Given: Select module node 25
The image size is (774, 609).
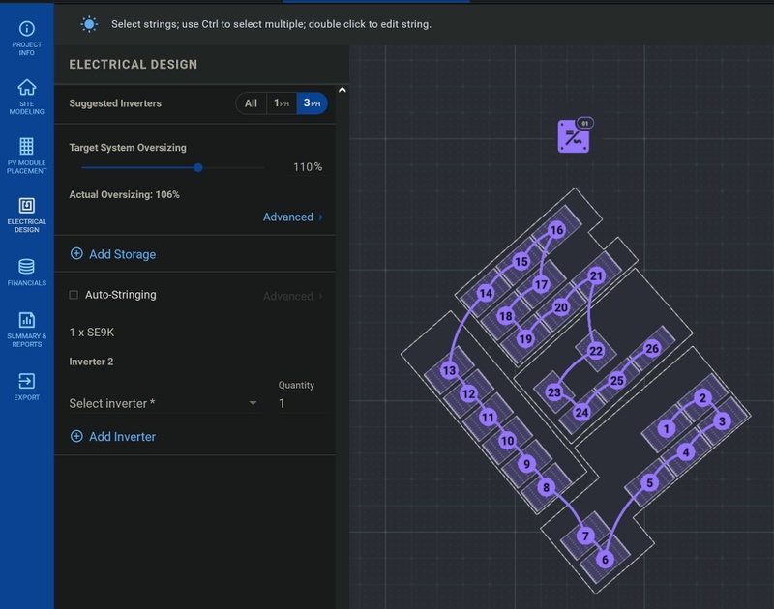Looking at the screenshot, I should 617,380.
